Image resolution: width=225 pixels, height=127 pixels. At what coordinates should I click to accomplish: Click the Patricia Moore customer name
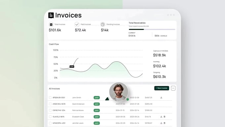[78, 110]
